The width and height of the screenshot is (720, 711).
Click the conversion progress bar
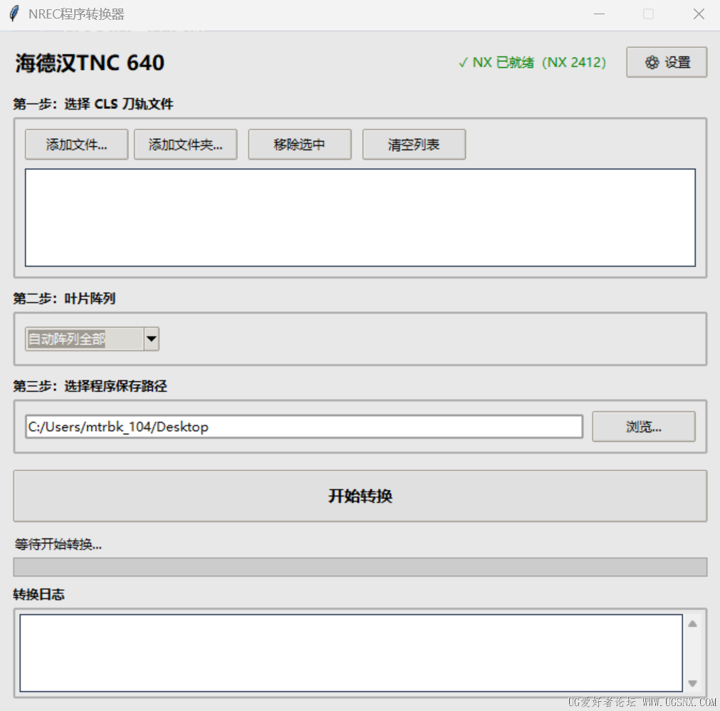[360, 567]
